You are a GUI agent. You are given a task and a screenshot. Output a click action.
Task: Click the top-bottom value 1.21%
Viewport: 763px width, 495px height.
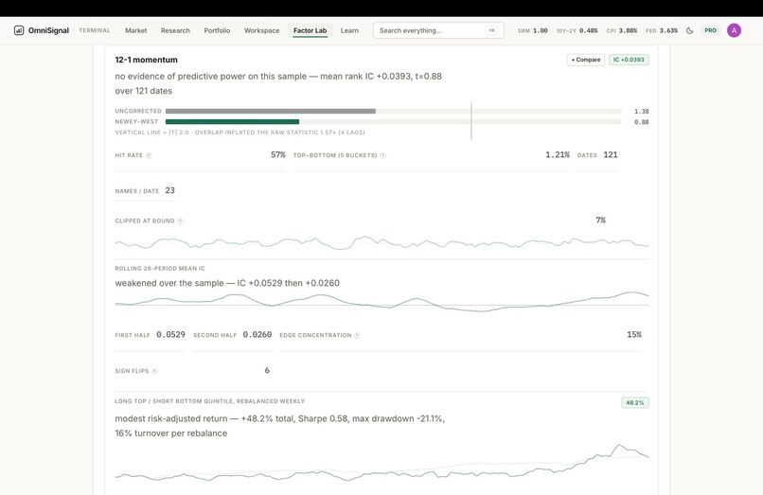tap(558, 155)
